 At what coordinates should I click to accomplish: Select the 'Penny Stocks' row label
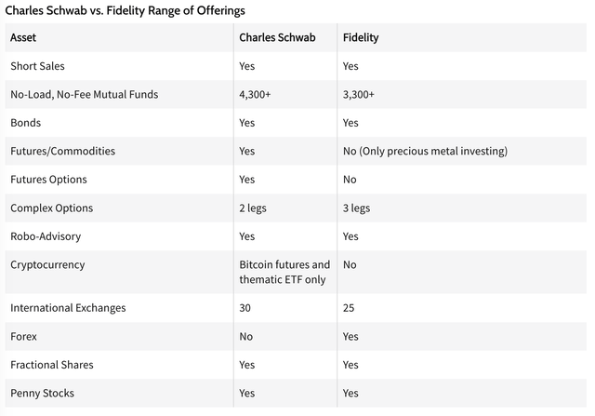point(43,393)
